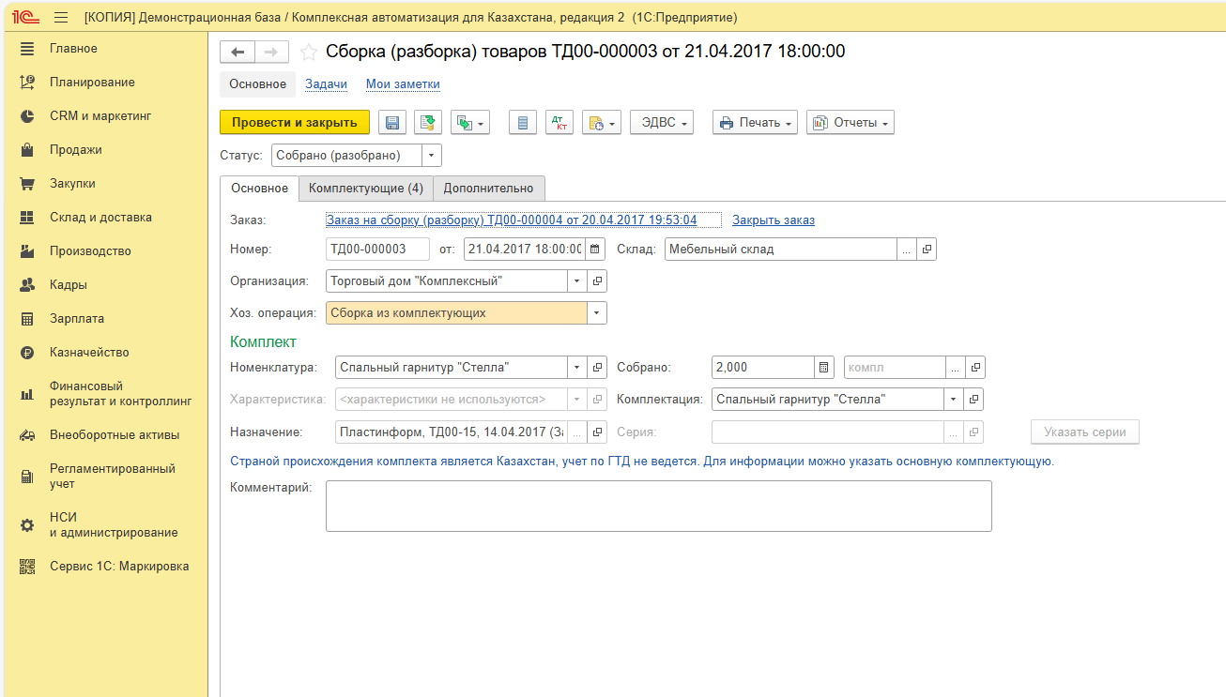Open the linked Заказ на сборку document
The width and height of the screenshot is (1226, 697).
[512, 220]
